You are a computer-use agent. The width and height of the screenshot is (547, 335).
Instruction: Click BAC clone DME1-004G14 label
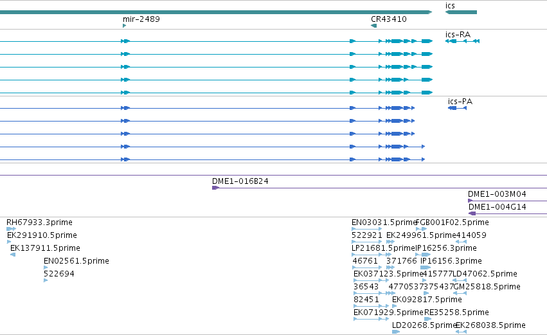[497, 207]
